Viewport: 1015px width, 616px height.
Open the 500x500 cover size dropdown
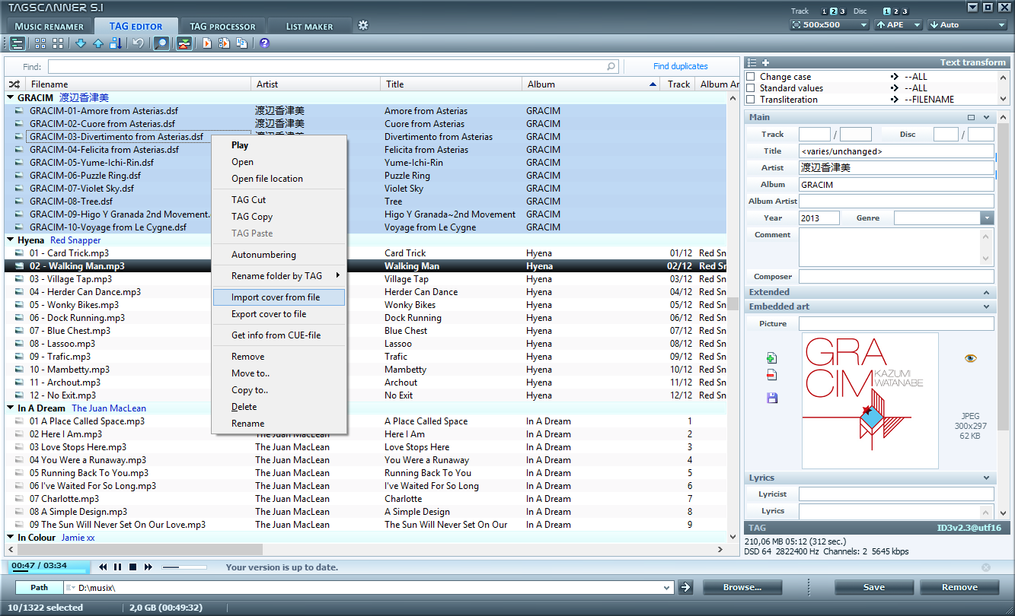tap(829, 25)
